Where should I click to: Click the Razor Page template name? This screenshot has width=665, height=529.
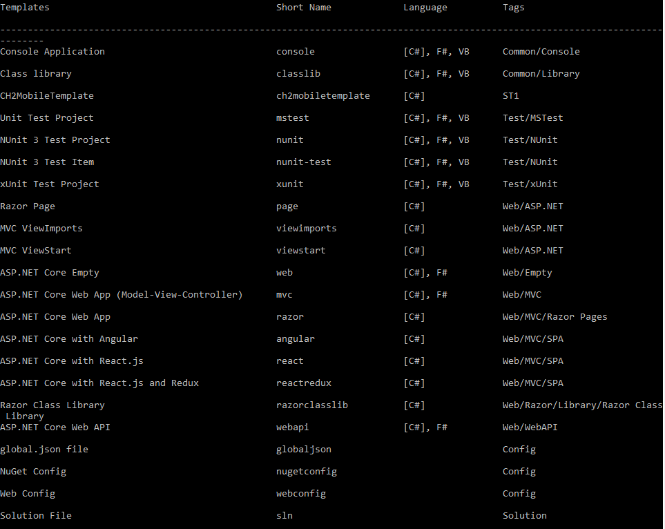tap(28, 206)
